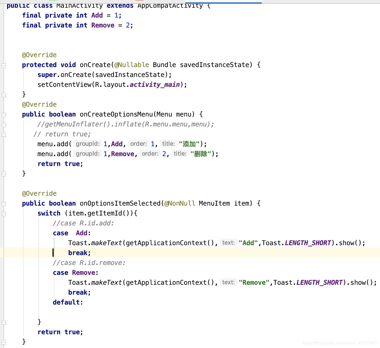Click the "Add" string in Toast.makeText
Image resolution: width=380 pixels, height=348 pixels.
point(248,243)
